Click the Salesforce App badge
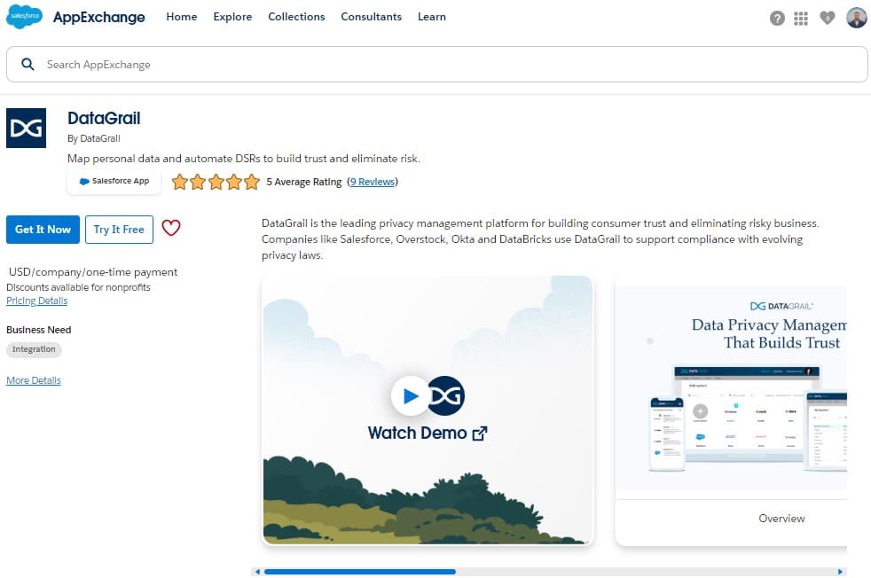 tap(114, 181)
